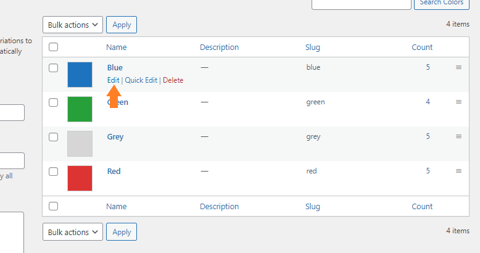Sort by the Slug column header
The width and height of the screenshot is (480, 253).
[313, 47]
